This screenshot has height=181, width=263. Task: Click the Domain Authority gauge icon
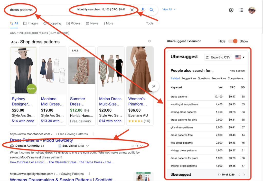click(x=12, y=146)
